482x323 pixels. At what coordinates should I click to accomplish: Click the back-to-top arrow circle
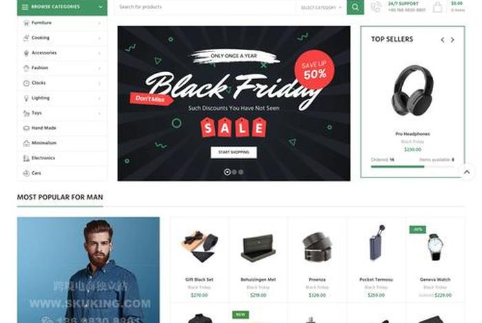coord(467,172)
